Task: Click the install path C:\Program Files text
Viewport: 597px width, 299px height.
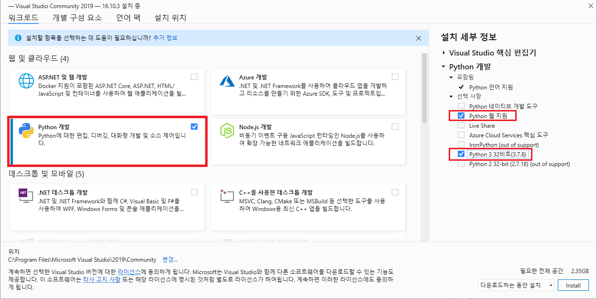Action: [82, 259]
